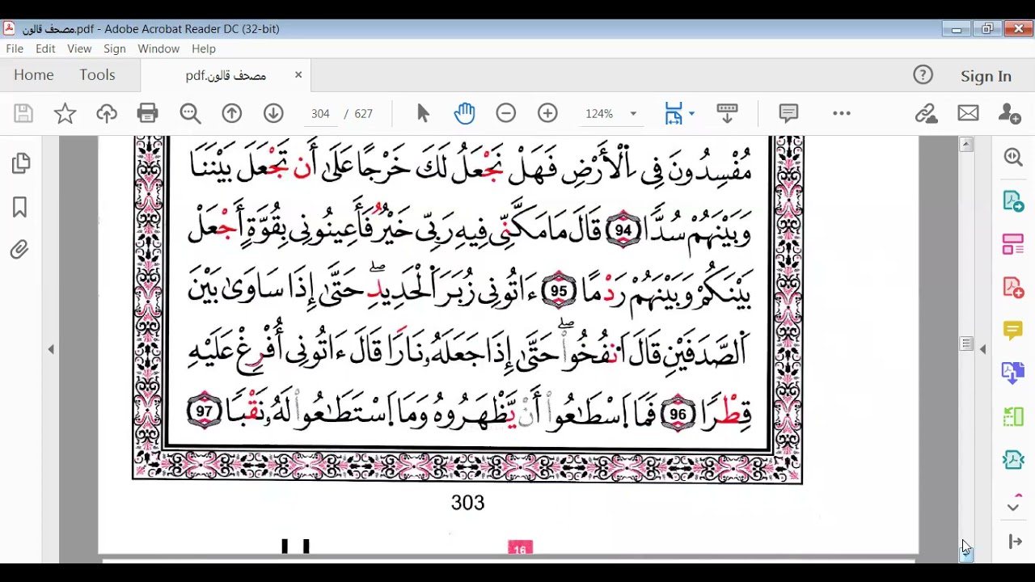Click the vertical scrollbar up arrow
This screenshot has width=1035, height=582.
click(966, 144)
